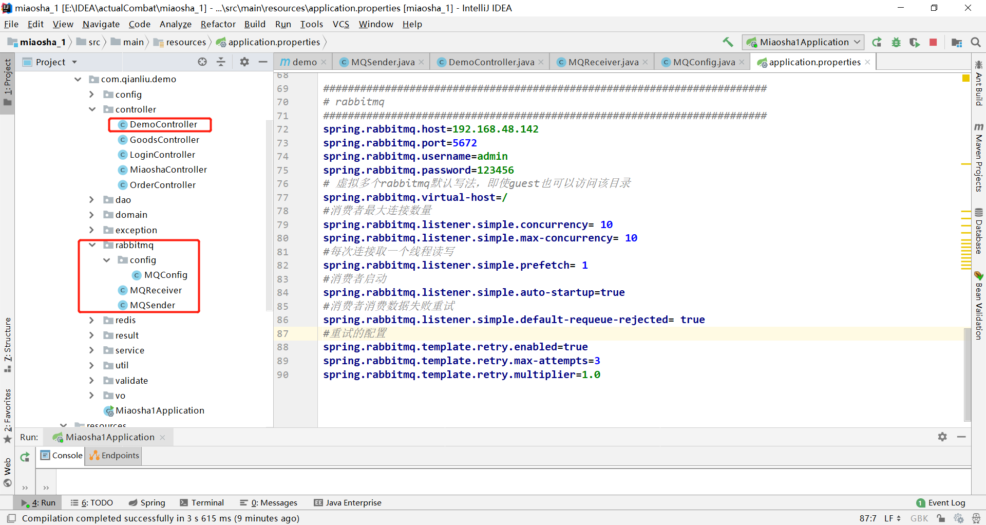Viewport: 986px width, 525px height.
Task: Expand the dao package
Action: (92, 200)
